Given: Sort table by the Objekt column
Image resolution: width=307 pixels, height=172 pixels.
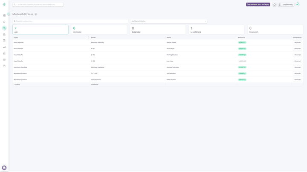Looking at the screenshot, I should click(51, 37).
